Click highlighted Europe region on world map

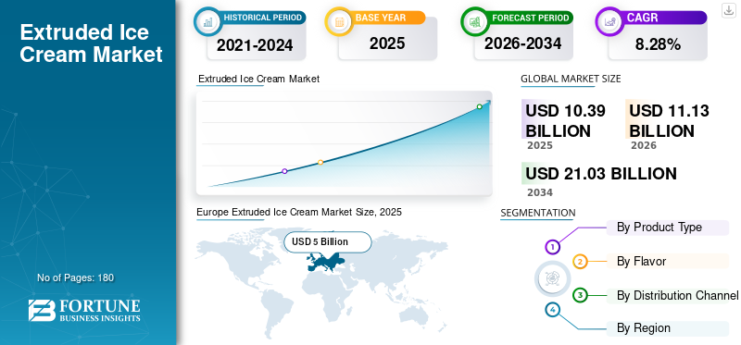point(325,262)
